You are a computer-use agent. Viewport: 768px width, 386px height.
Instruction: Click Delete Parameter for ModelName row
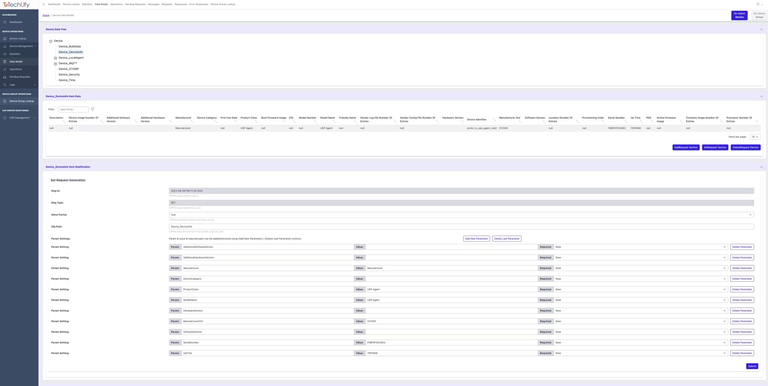coord(742,300)
